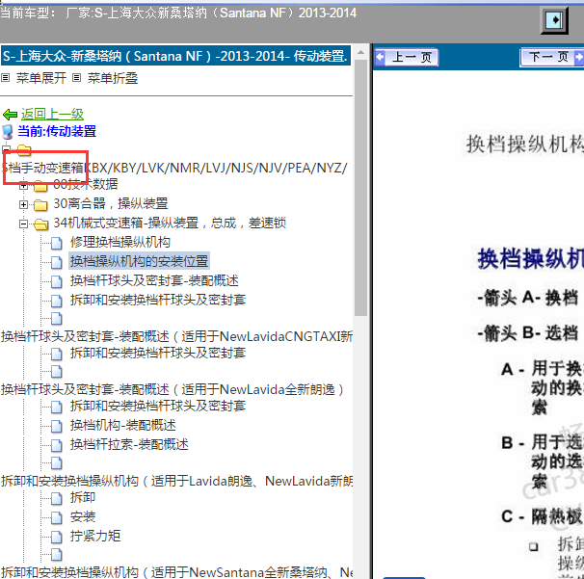Click folder icon of 00技术数据
This screenshot has width=584, height=579.
40,185
